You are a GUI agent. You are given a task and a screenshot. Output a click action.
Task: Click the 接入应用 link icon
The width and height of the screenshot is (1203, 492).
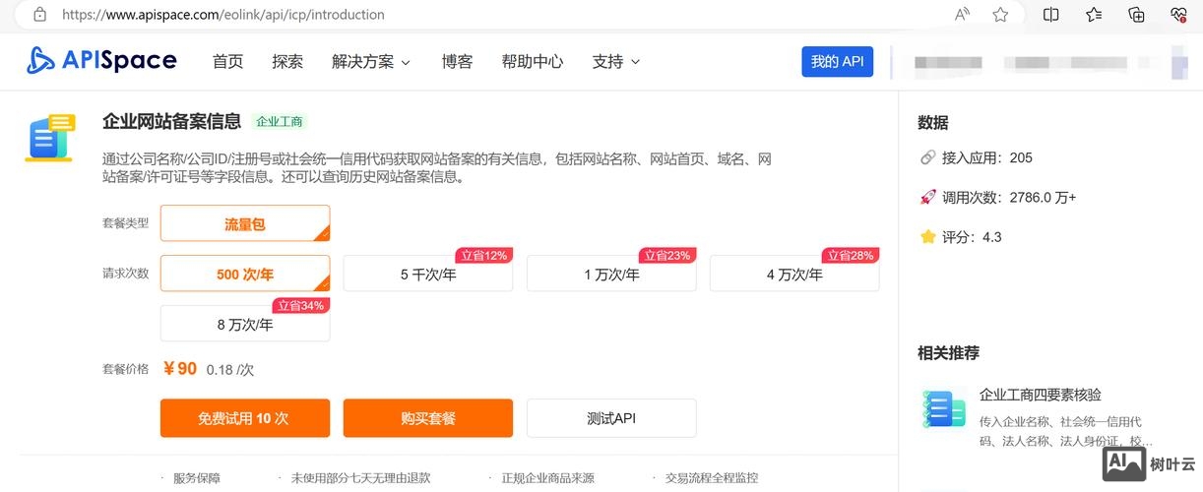[927, 157]
